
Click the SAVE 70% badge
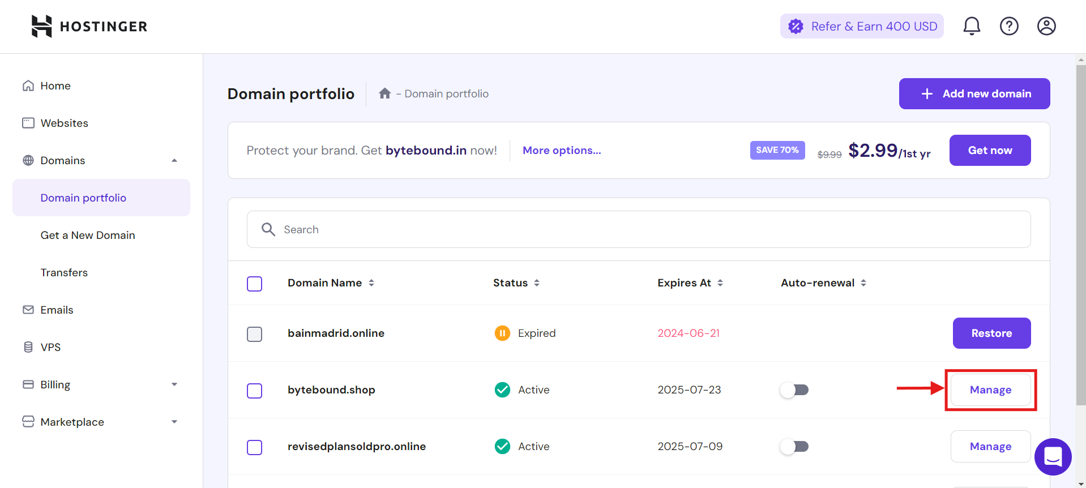click(x=777, y=150)
